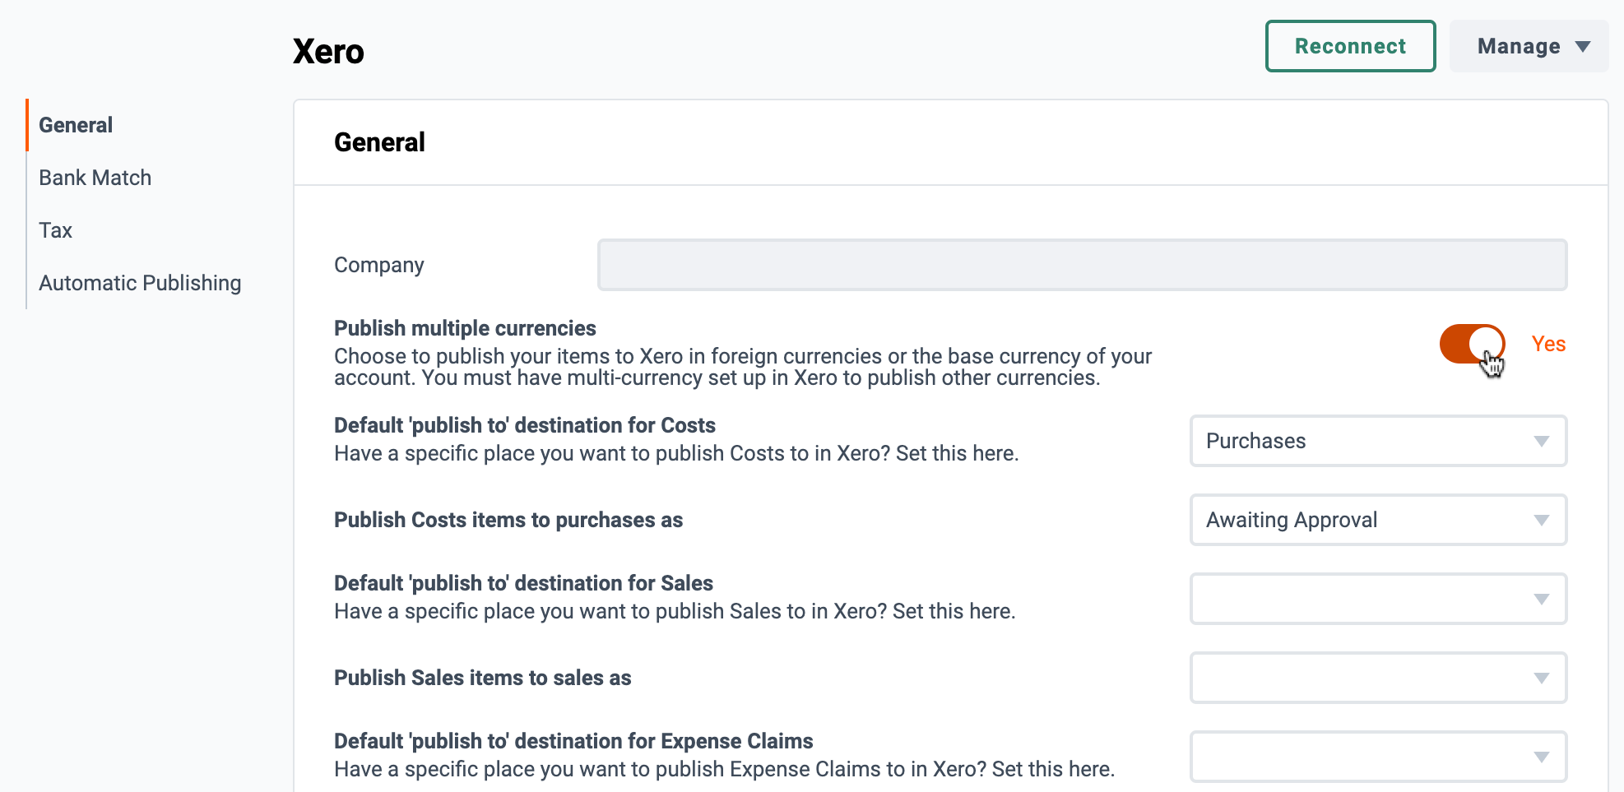Click the 'Publish multiple currencies' heading
The image size is (1624, 792).
[x=465, y=328]
